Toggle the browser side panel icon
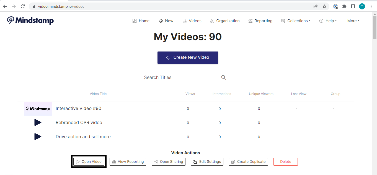The width and height of the screenshot is (377, 175). point(353,6)
